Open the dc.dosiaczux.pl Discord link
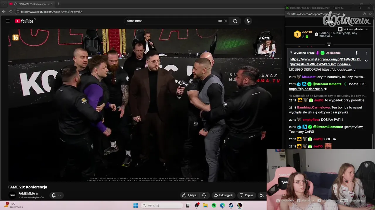Screen dimensions: 375x210 tap(339, 70)
